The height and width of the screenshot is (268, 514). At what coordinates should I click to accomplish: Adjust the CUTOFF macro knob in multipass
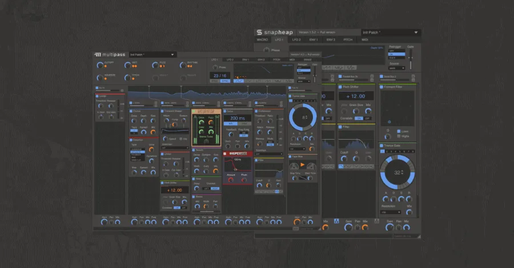coord(99,65)
